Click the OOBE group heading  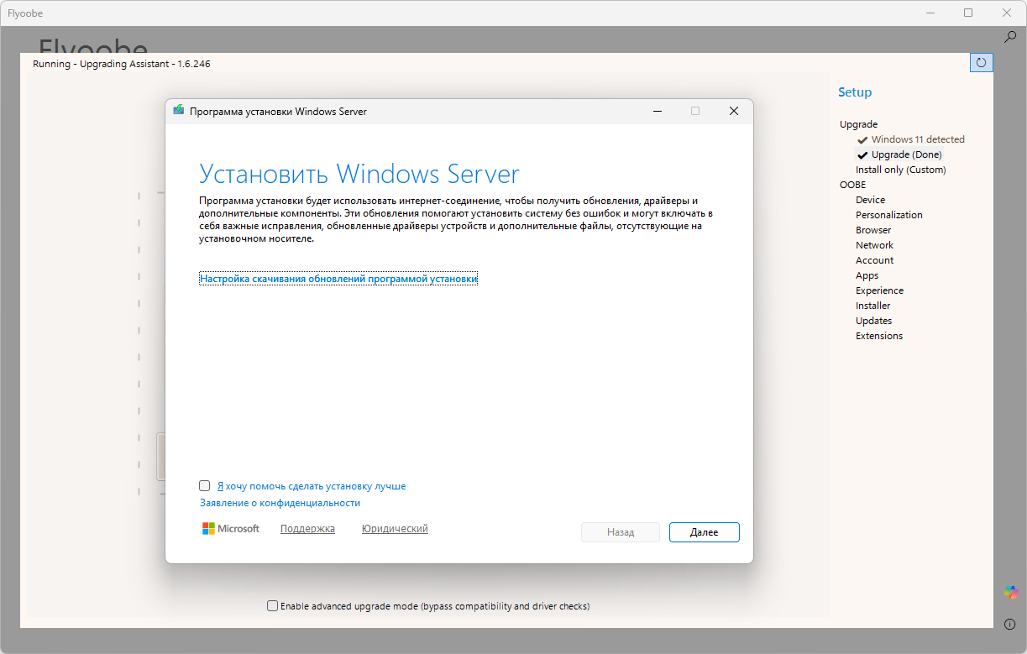[852, 185]
